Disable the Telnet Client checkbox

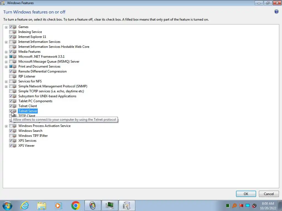coord(11,106)
